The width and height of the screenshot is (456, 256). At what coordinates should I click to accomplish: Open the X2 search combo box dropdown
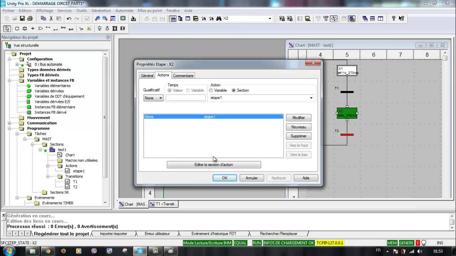click(x=270, y=18)
